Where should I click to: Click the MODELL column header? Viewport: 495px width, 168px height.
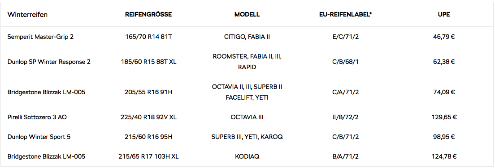247,15
